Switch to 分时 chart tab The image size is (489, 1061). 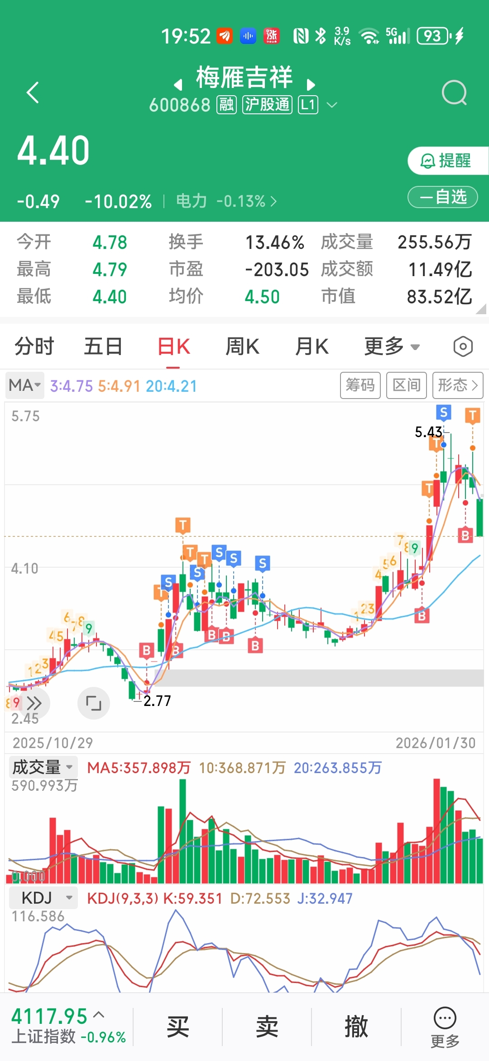tap(34, 347)
